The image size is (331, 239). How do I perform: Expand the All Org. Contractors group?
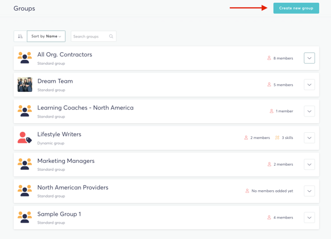[x=309, y=58]
